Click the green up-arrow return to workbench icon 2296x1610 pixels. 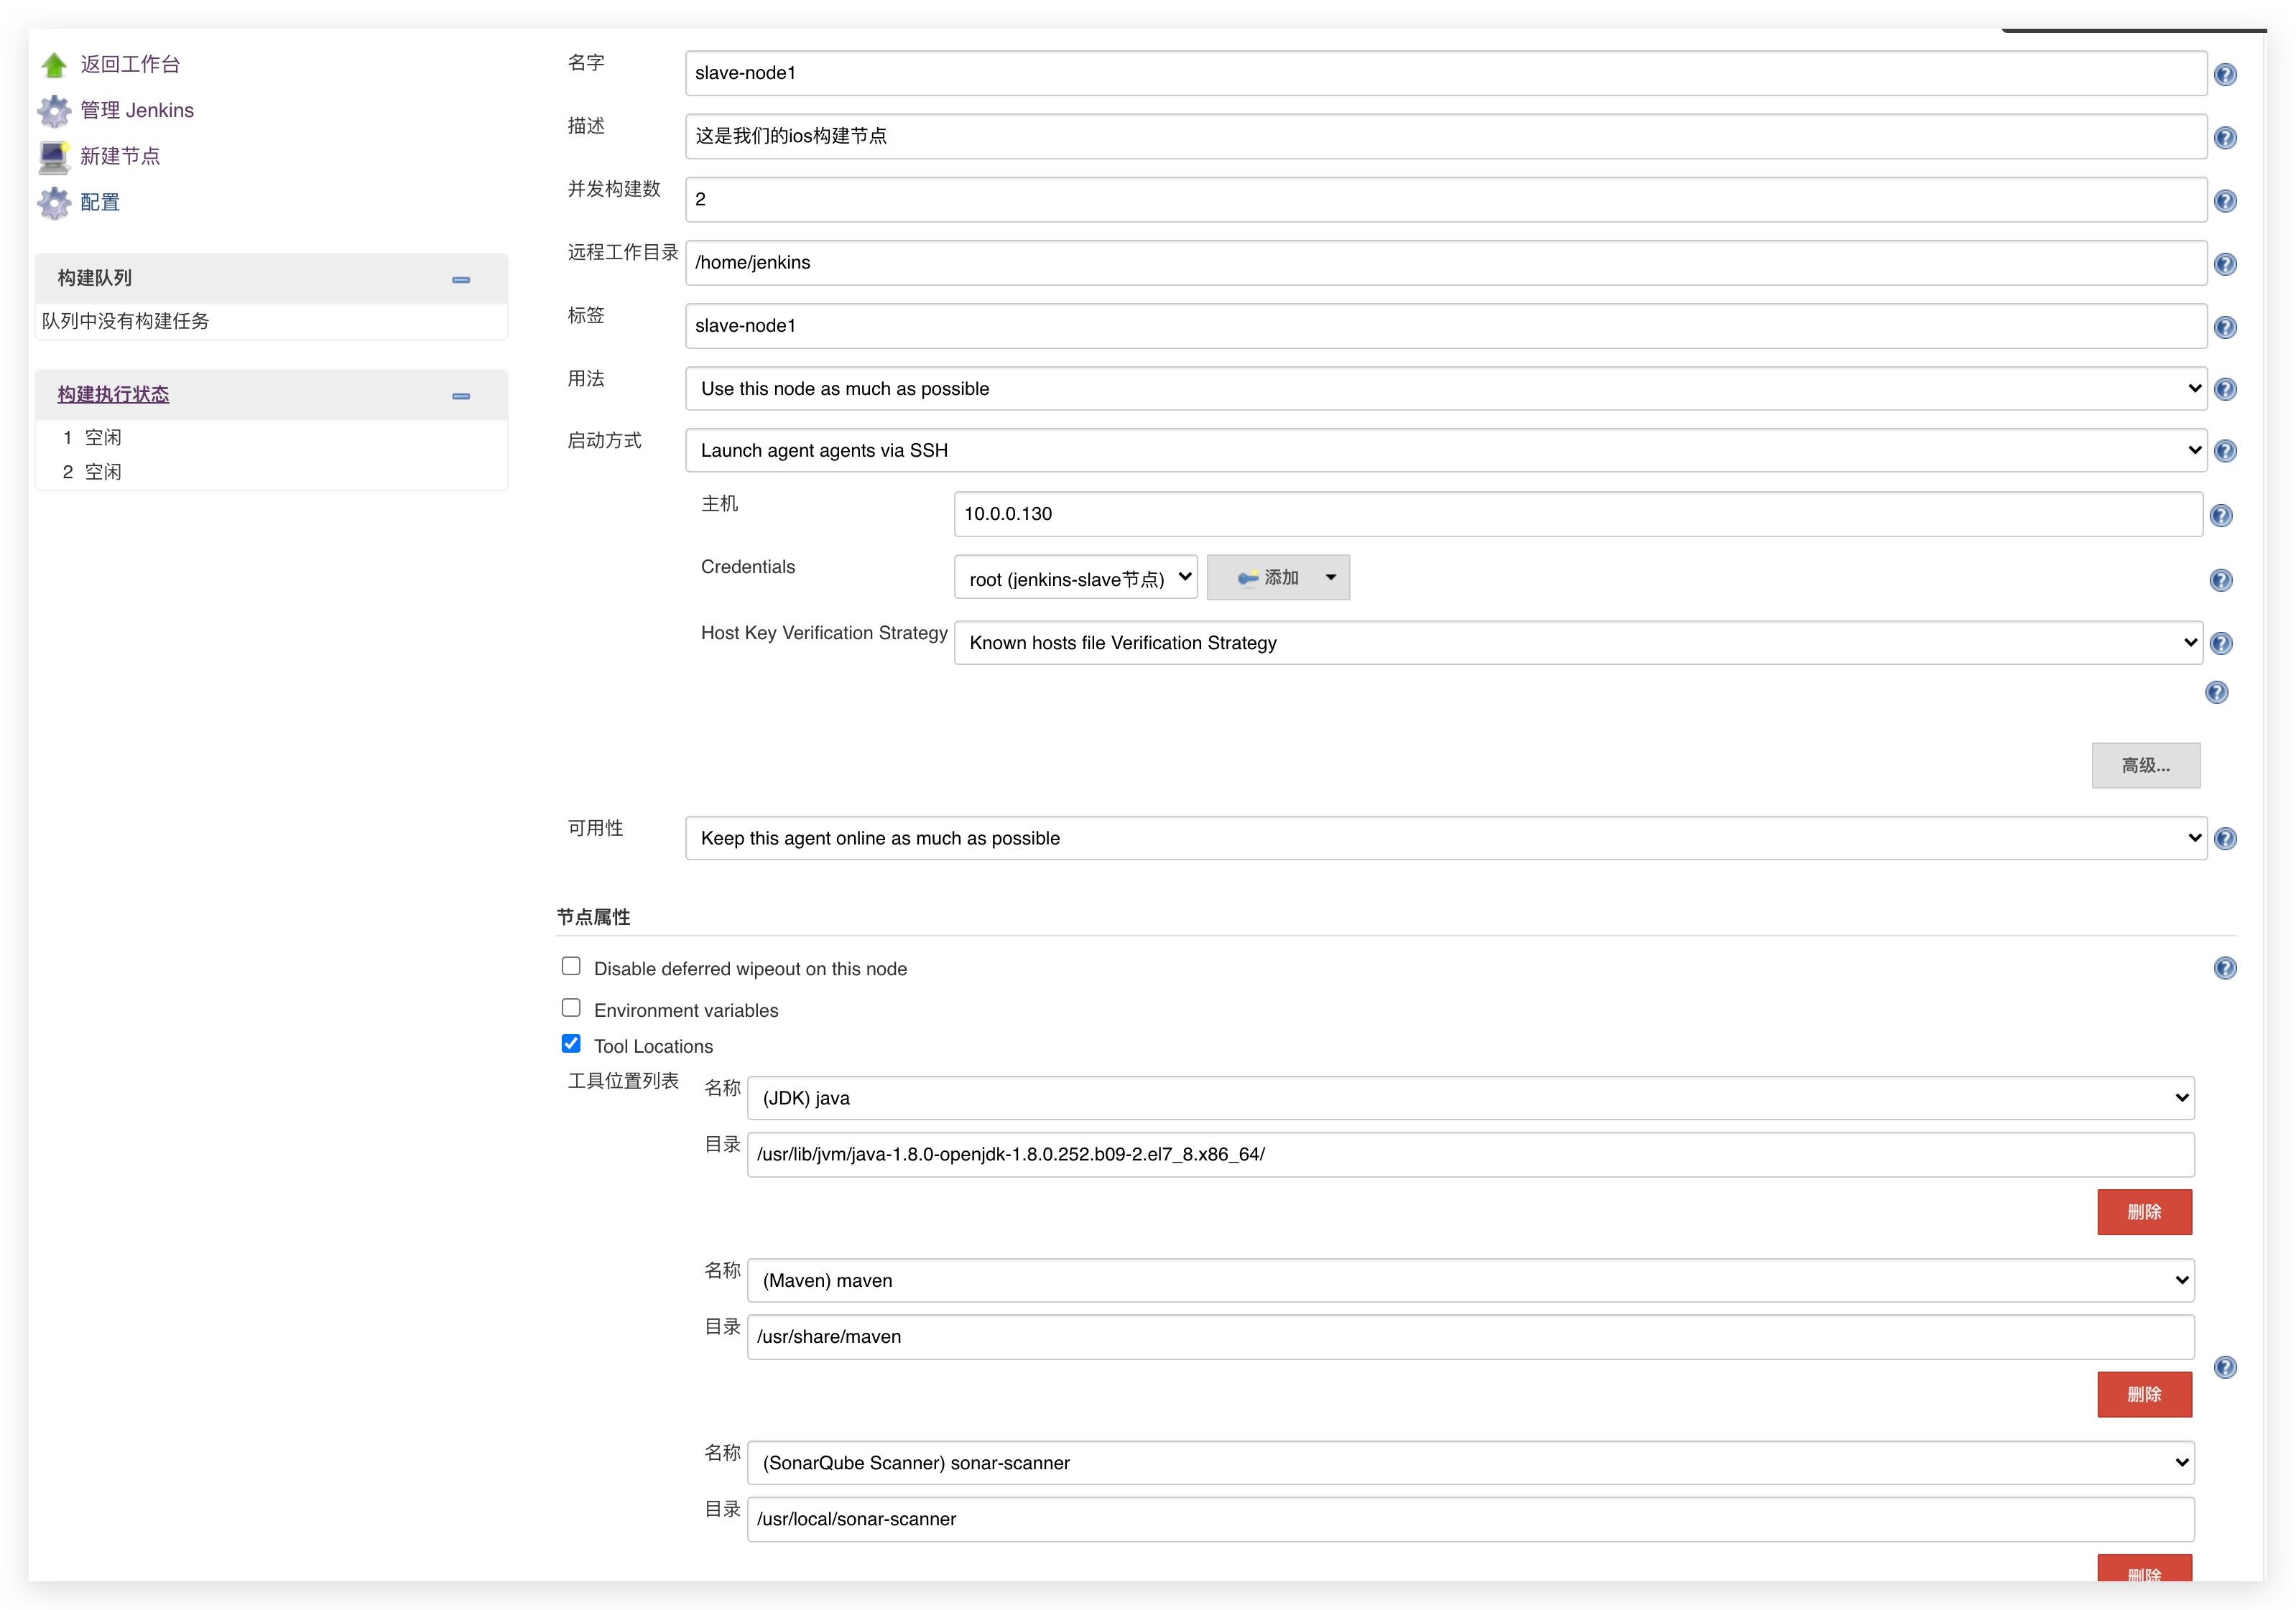pyautogui.click(x=54, y=65)
